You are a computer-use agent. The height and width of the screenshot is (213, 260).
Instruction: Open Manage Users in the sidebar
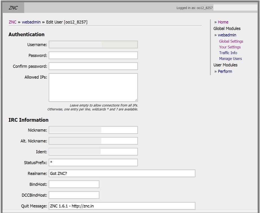230,58
